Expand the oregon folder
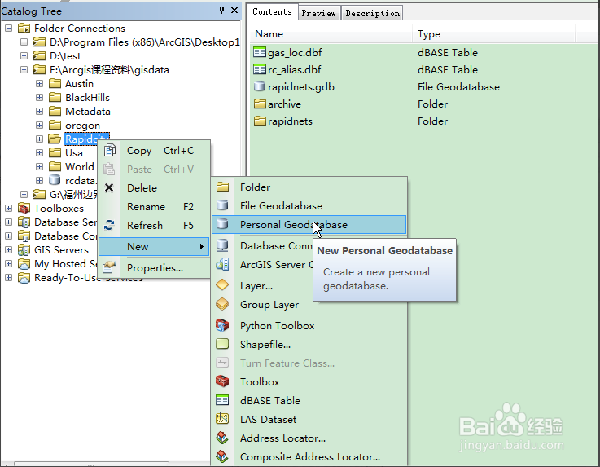Image resolution: width=600 pixels, height=467 pixels. pyautogui.click(x=39, y=125)
